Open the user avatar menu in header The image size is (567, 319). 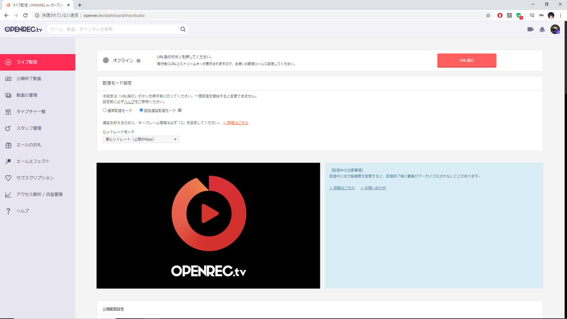tap(555, 29)
